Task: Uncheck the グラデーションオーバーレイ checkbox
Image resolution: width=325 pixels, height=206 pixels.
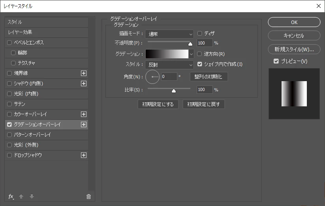Action: [9, 124]
